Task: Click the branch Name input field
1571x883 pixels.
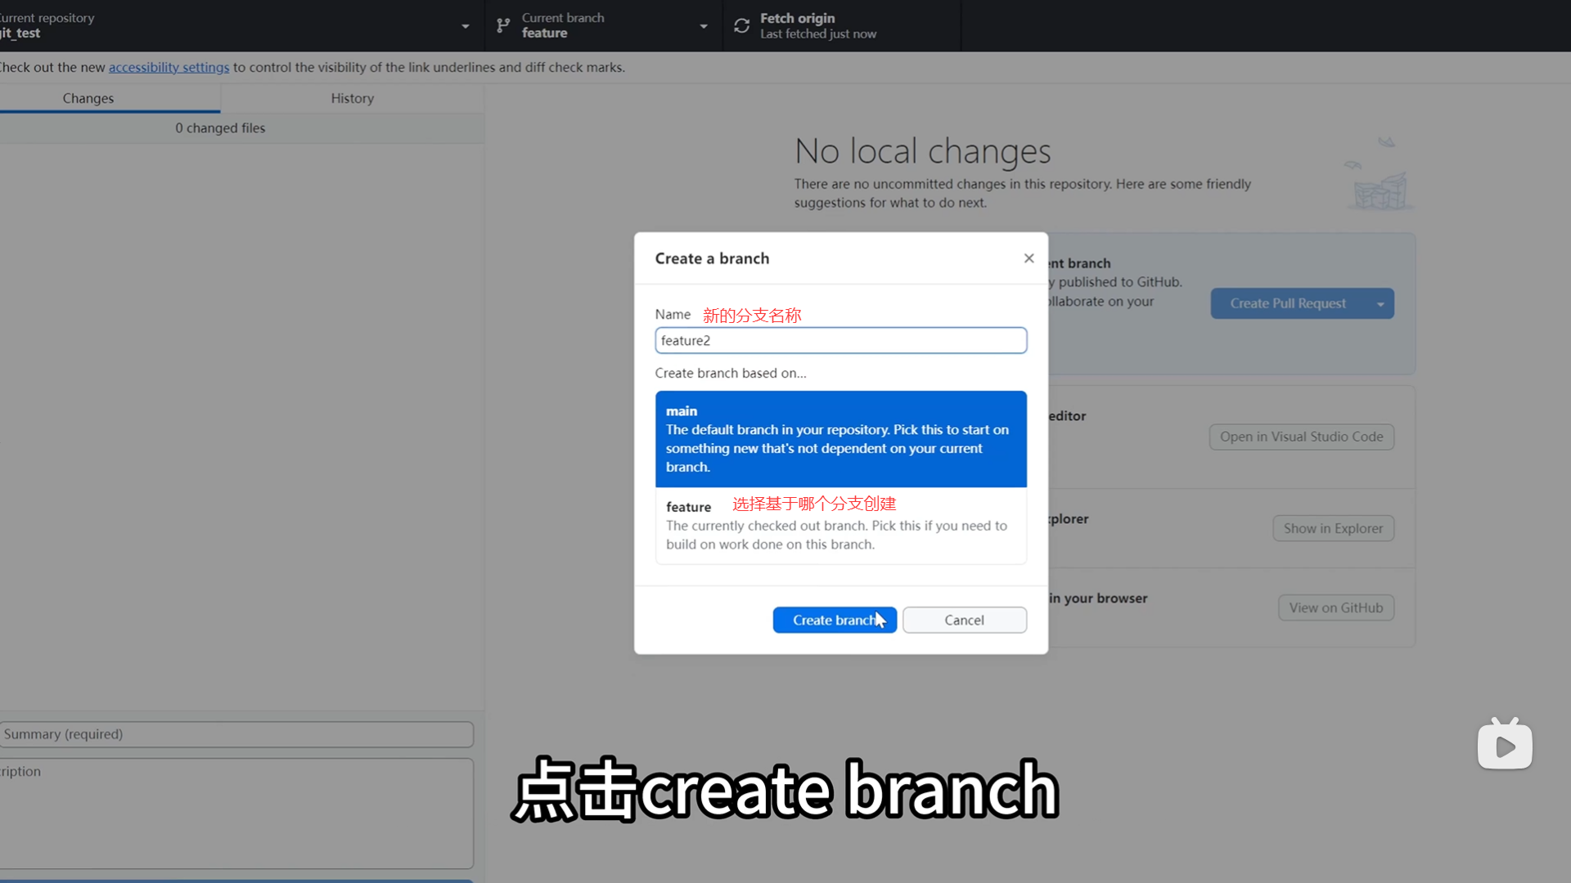Action: [840, 340]
